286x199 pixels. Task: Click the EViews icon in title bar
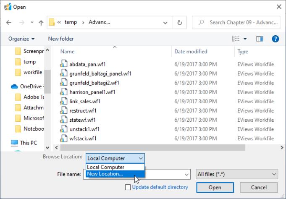[8, 7]
